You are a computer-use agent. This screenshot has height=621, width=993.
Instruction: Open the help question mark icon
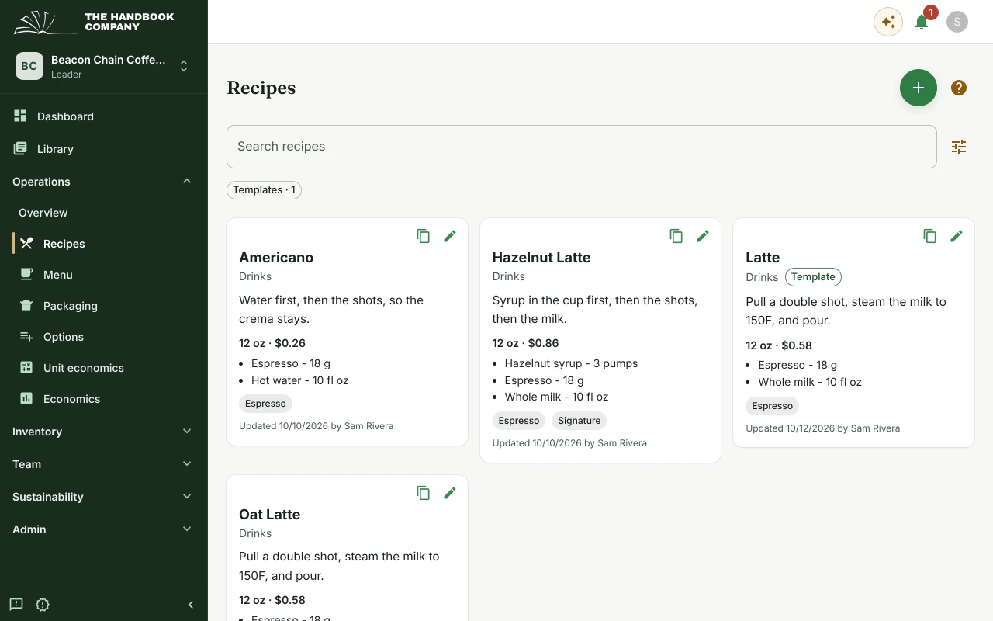(x=959, y=88)
